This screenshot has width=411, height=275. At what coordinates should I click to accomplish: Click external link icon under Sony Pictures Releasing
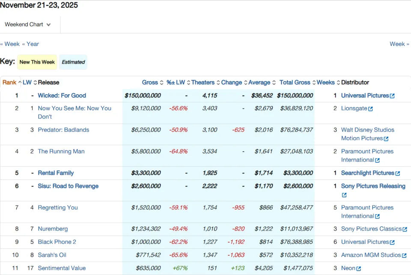pyautogui.click(x=344, y=195)
